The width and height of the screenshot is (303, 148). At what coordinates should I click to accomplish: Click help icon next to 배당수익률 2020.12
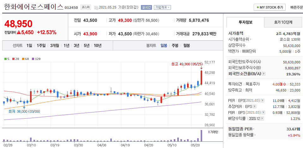[x=263, y=118]
